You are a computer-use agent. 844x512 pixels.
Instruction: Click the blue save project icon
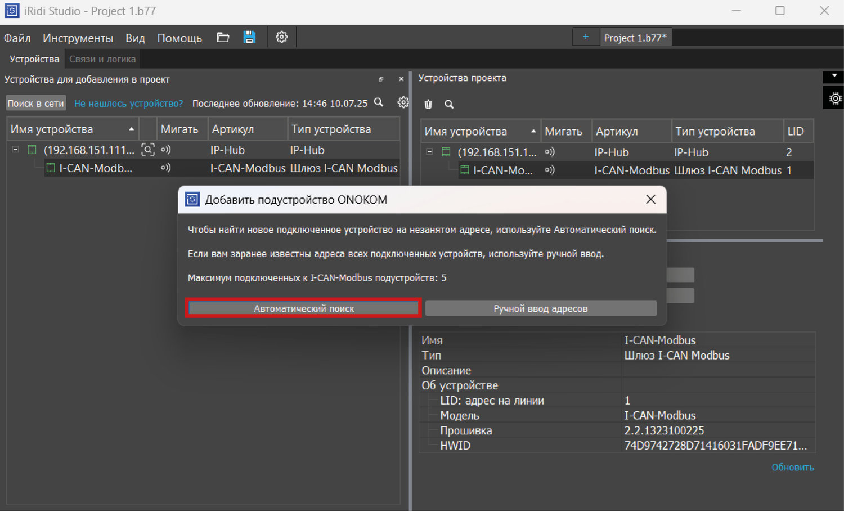(249, 38)
